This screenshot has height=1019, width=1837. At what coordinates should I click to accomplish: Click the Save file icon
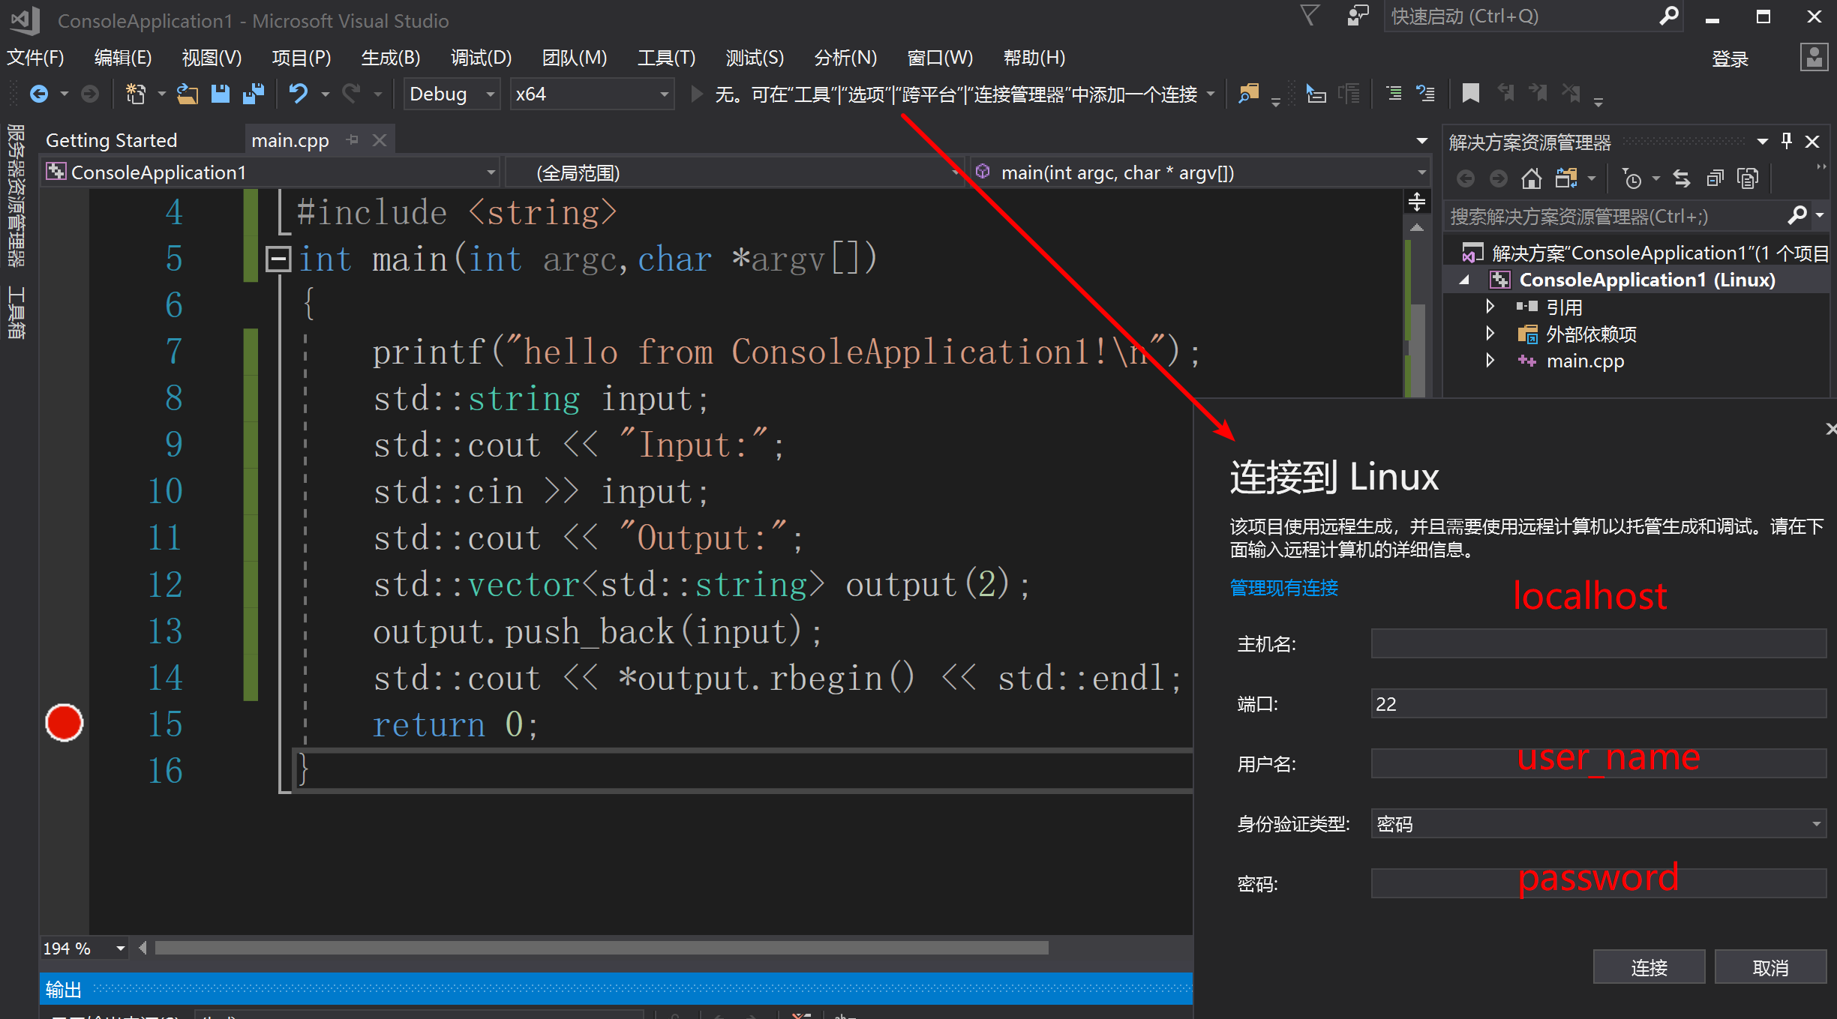point(221,93)
